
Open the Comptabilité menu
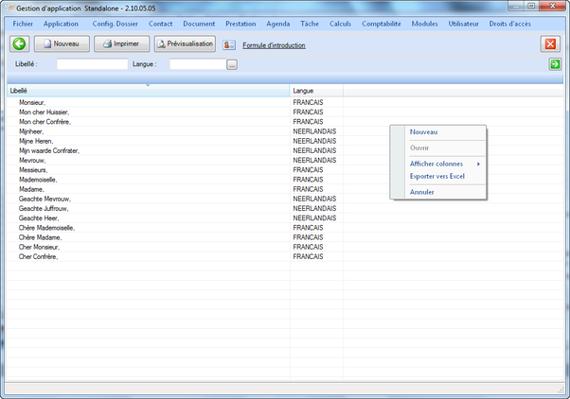point(382,24)
